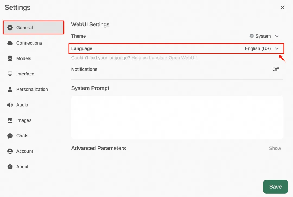
Task: Click the picture icon for Images
Action: tap(10, 120)
